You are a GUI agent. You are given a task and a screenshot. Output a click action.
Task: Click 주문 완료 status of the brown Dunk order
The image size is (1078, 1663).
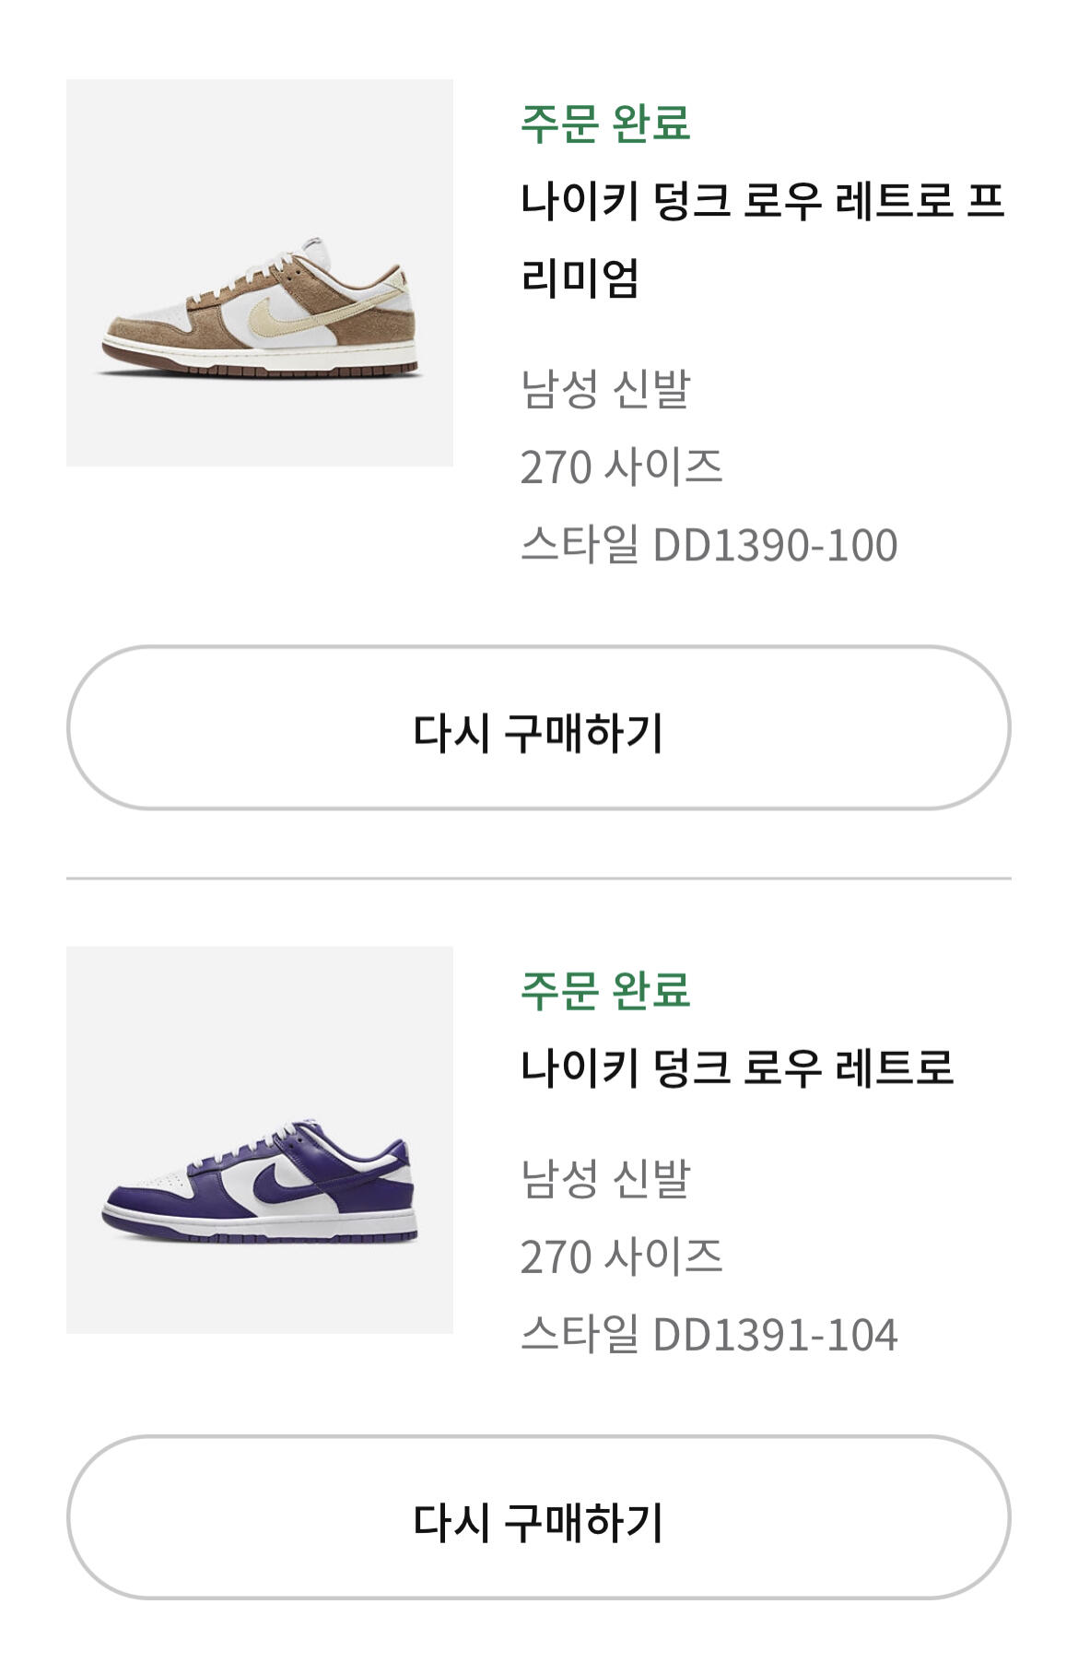tap(605, 123)
